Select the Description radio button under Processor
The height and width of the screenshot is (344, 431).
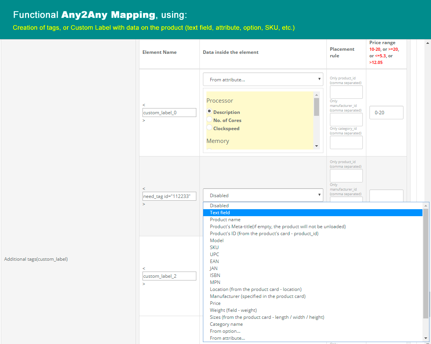tap(209, 111)
